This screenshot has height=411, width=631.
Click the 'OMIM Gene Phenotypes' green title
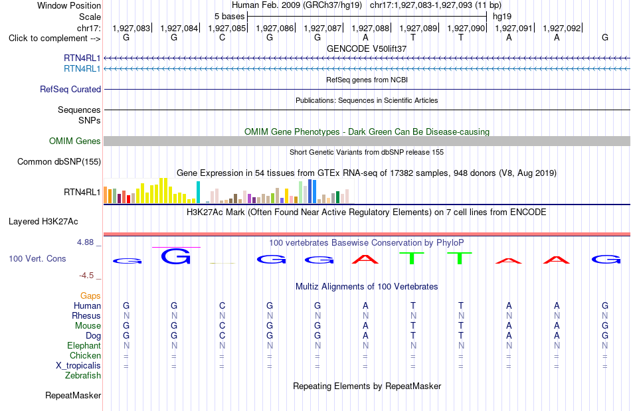(x=367, y=132)
